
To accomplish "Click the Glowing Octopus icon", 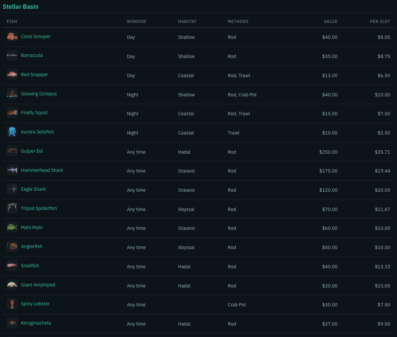I will 12,94.
